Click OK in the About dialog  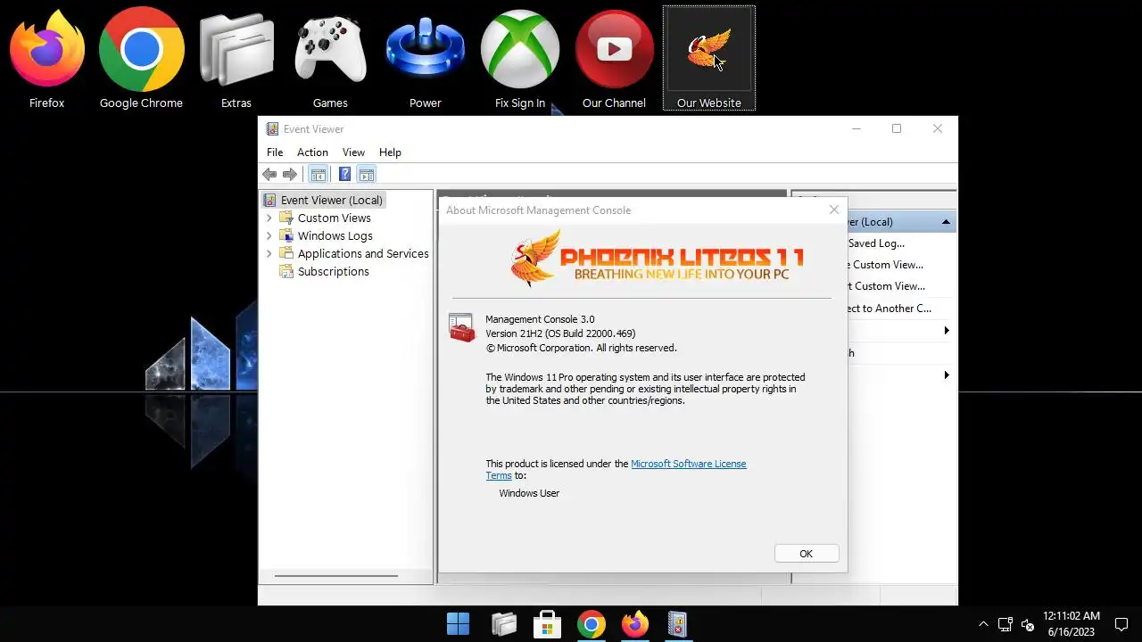[806, 554]
